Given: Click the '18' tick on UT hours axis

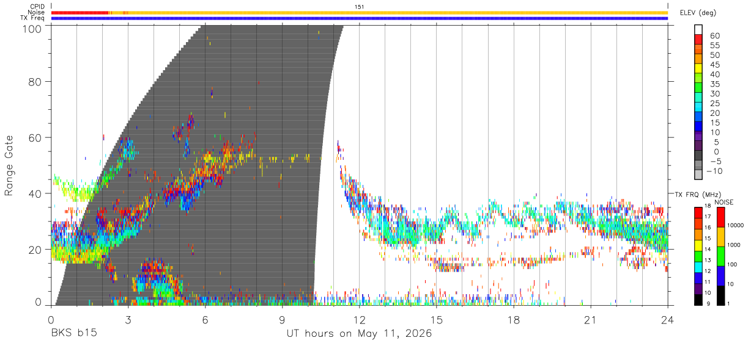Looking at the screenshot, I should click(x=514, y=319).
